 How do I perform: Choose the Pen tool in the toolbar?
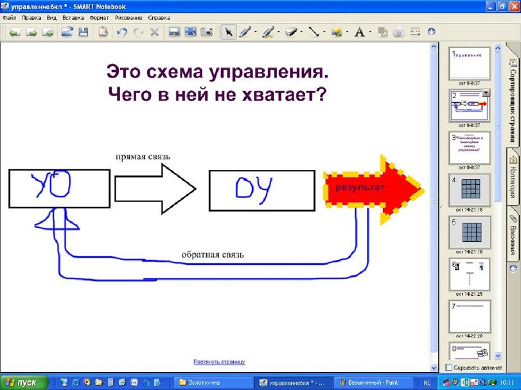[x=245, y=31]
